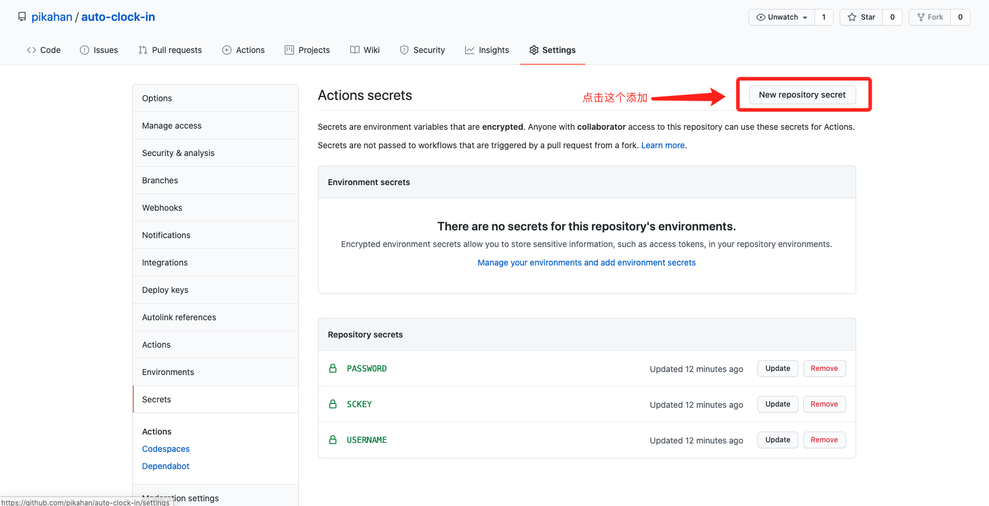This screenshot has height=506, width=989.
Task: Open the Unwatch dropdown
Action: point(781,17)
